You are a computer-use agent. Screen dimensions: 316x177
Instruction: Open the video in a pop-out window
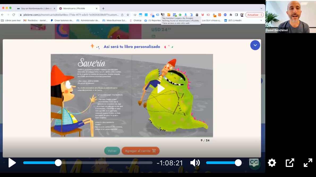point(290,163)
